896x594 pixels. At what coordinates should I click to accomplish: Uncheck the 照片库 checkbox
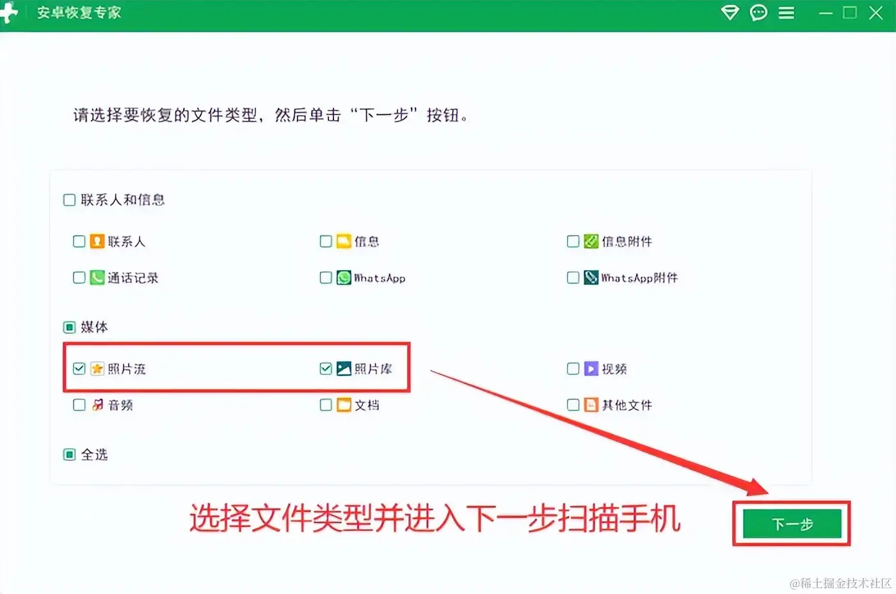(326, 369)
